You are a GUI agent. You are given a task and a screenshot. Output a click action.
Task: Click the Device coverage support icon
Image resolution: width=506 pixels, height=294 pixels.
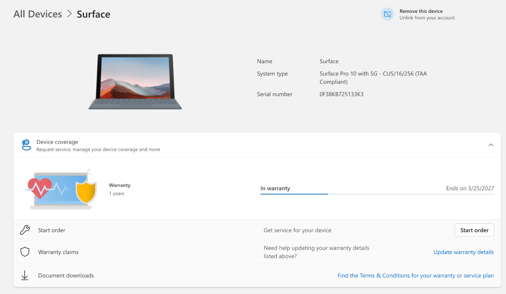[26, 145]
